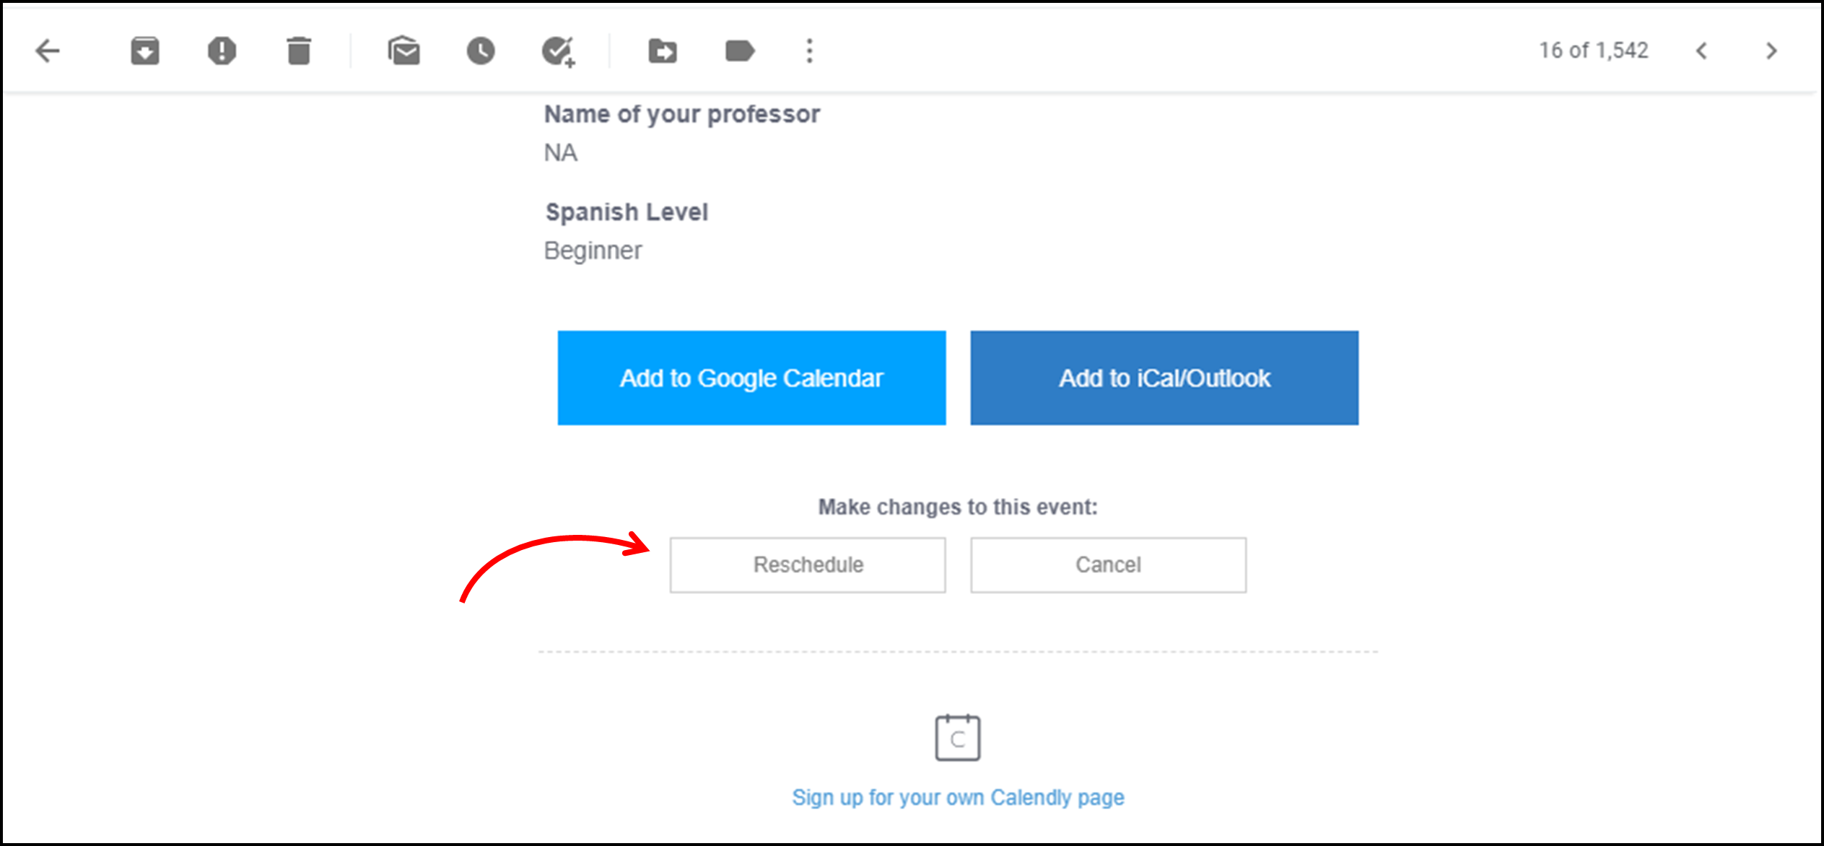Image resolution: width=1824 pixels, height=846 pixels.
Task: Click the 'Spanish Level' heading
Action: point(627,212)
